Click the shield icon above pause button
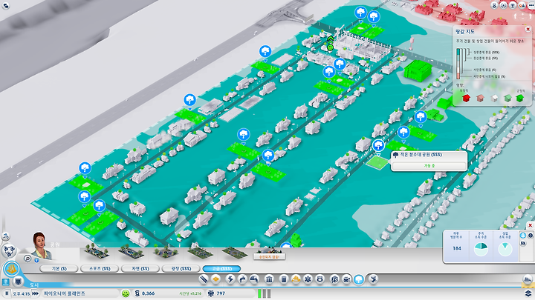The height and width of the screenshot is (300, 535). tap(18, 281)
